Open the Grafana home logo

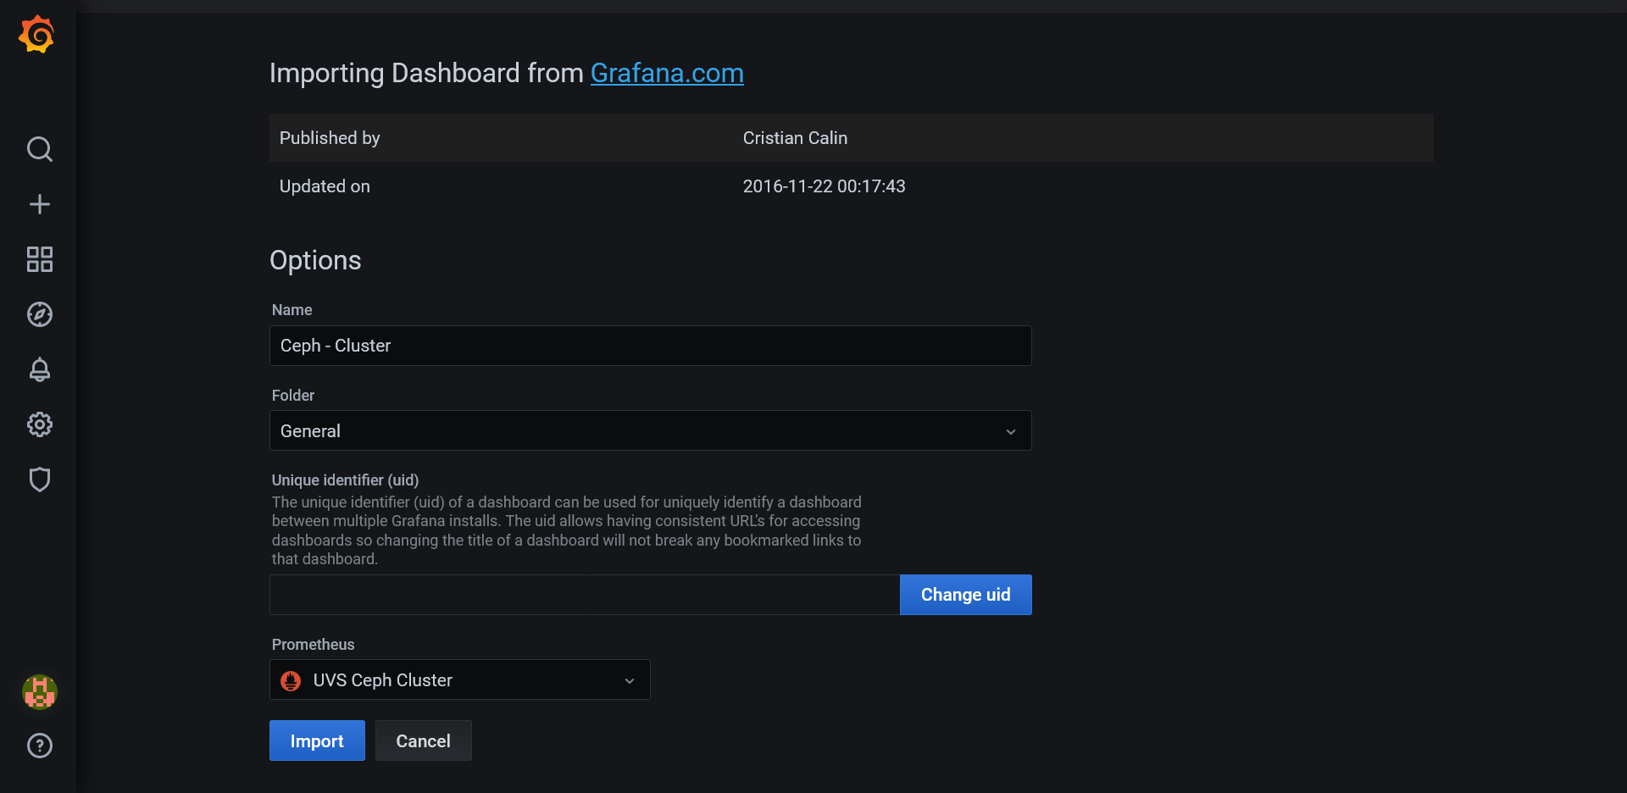(x=37, y=34)
